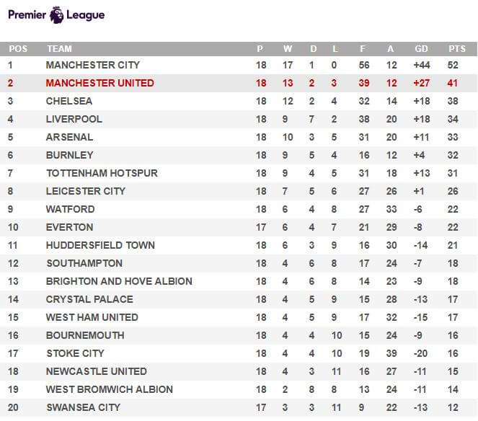This screenshot has width=478, height=421.
Task: Select Tottenham Hotspur team name
Action: coord(102,173)
